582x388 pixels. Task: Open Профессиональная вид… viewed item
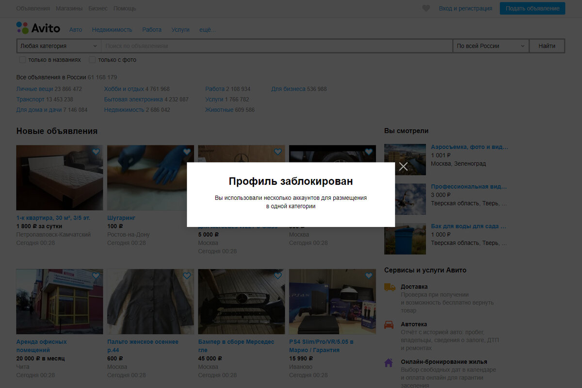[469, 187]
